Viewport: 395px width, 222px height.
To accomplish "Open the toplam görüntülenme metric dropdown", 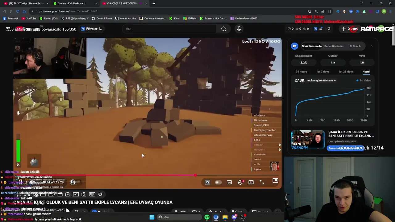I will (x=322, y=80).
